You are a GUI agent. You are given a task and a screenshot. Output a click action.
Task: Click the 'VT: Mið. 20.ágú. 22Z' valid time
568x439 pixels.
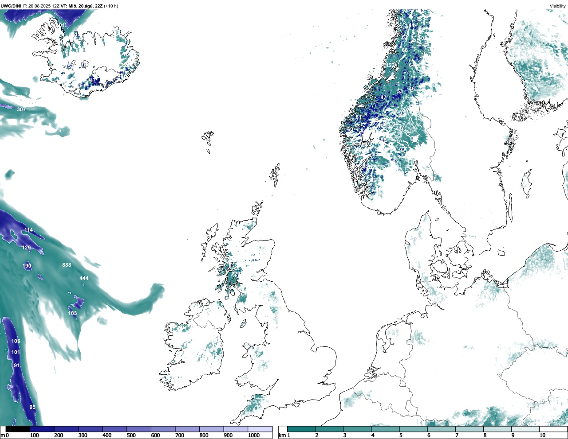tap(82, 6)
